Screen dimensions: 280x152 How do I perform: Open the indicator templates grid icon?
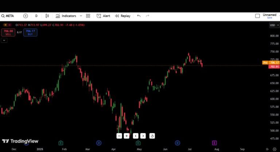coord(88,16)
